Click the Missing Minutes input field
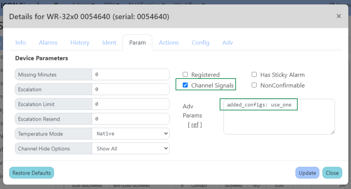 pos(131,75)
